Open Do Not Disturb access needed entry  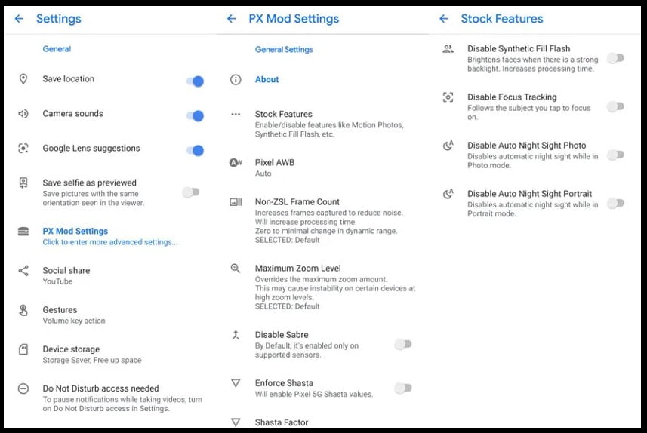[x=110, y=398]
